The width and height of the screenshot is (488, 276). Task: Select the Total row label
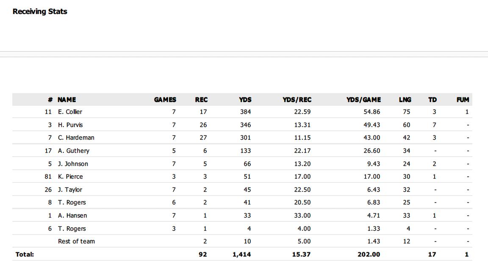click(25, 254)
